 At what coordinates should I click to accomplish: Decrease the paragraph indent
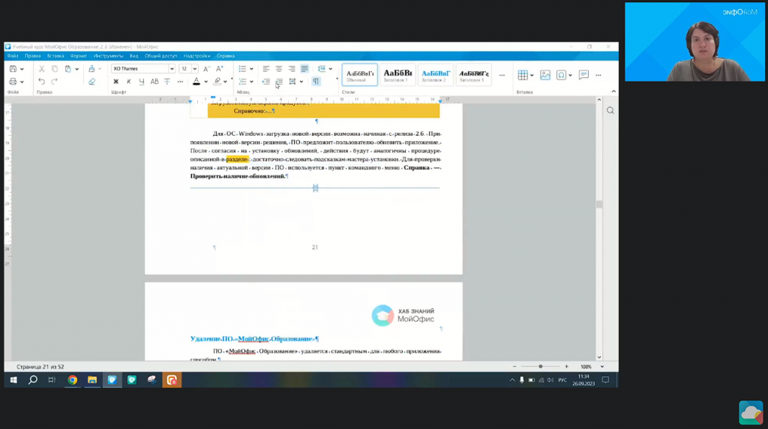(x=266, y=81)
